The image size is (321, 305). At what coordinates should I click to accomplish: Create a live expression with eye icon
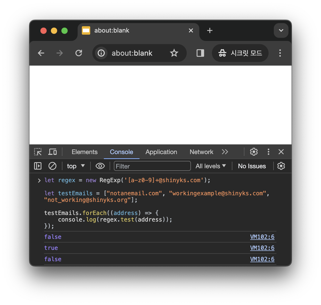(x=100, y=166)
